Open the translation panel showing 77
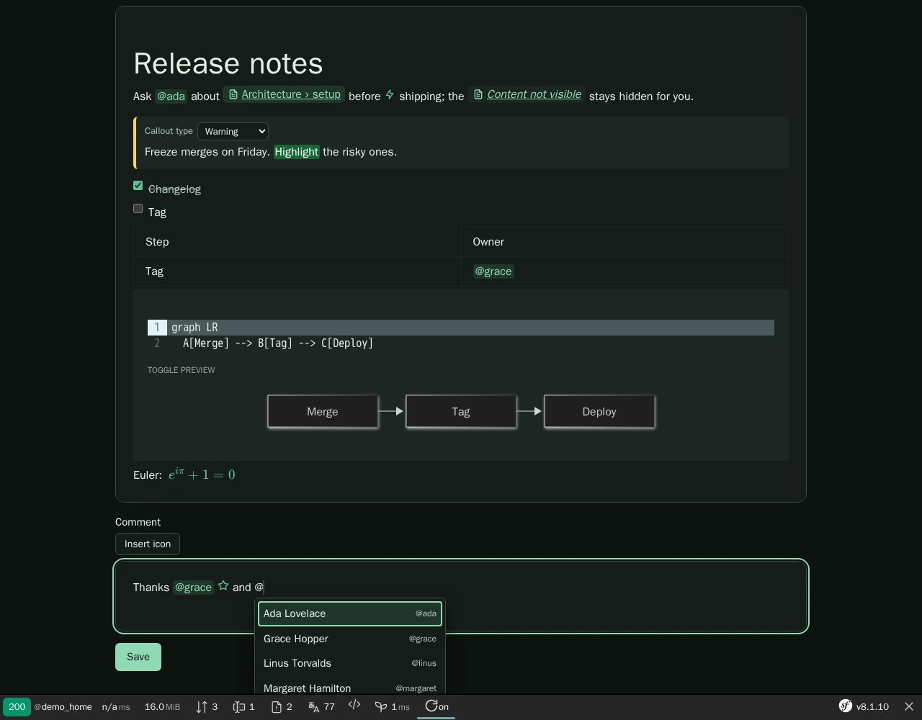The image size is (922, 720). click(x=321, y=707)
